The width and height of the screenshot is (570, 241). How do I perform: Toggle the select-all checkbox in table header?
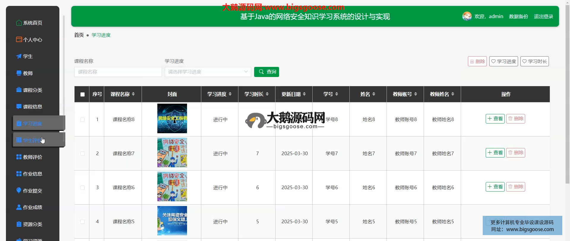click(83, 94)
